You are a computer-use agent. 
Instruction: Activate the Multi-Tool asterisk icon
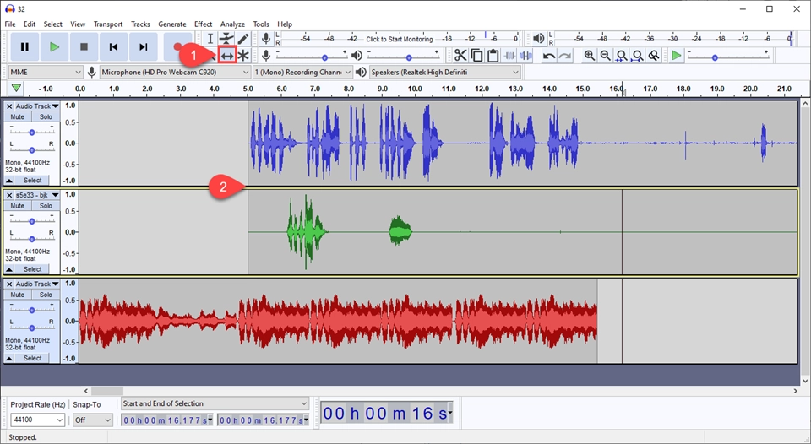243,56
